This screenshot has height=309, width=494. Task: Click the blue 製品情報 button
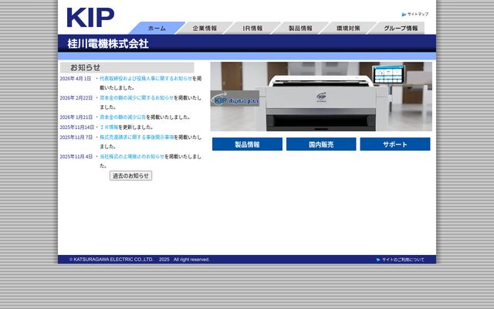(x=247, y=144)
